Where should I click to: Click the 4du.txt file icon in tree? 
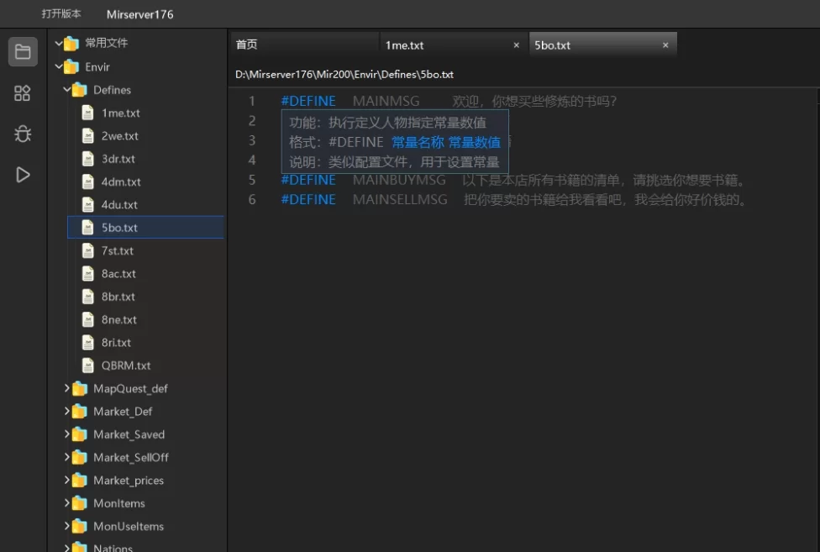click(88, 204)
